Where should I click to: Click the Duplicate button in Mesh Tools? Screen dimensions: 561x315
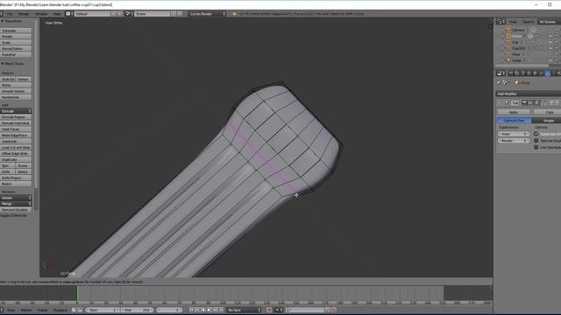pos(16,159)
